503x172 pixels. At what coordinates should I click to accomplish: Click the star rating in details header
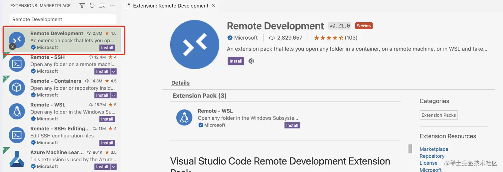tap(328, 38)
